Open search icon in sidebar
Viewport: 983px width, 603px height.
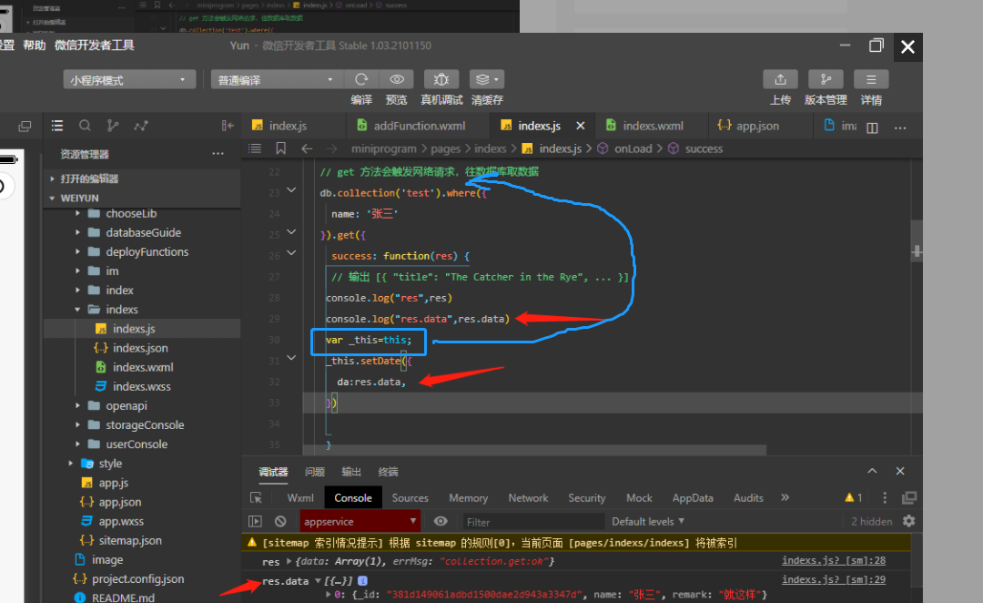pos(85,126)
